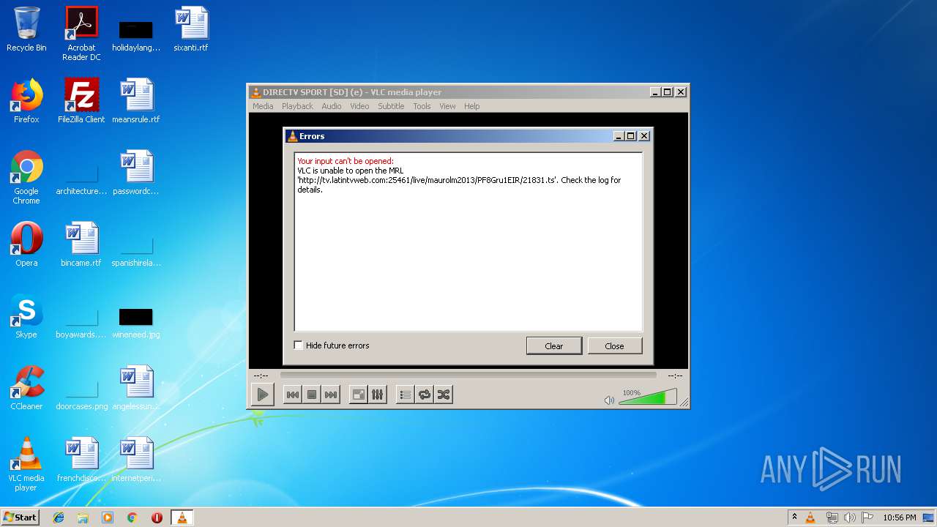
Task: Minimize the VLC media player window
Action: 654,92
